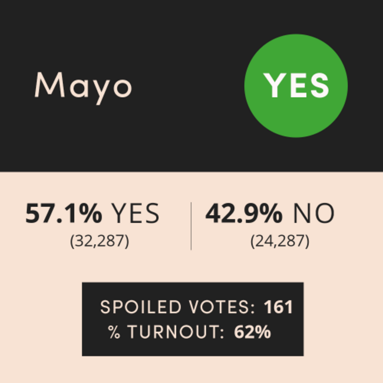Click the 161 spoiled votes value

[x=278, y=307]
